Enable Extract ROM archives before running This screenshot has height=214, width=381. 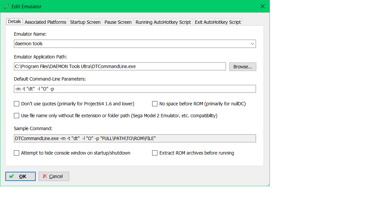pyautogui.click(x=155, y=153)
